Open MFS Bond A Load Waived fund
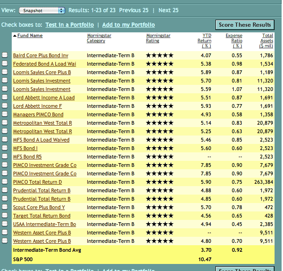283x271 pixels. pos(41,140)
